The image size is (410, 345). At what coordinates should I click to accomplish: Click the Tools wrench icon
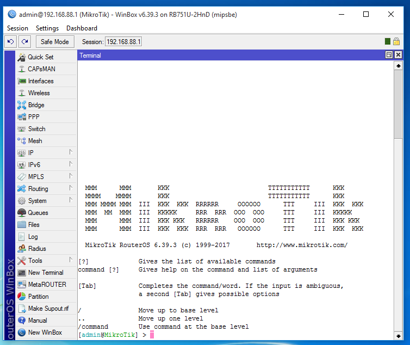point(22,261)
